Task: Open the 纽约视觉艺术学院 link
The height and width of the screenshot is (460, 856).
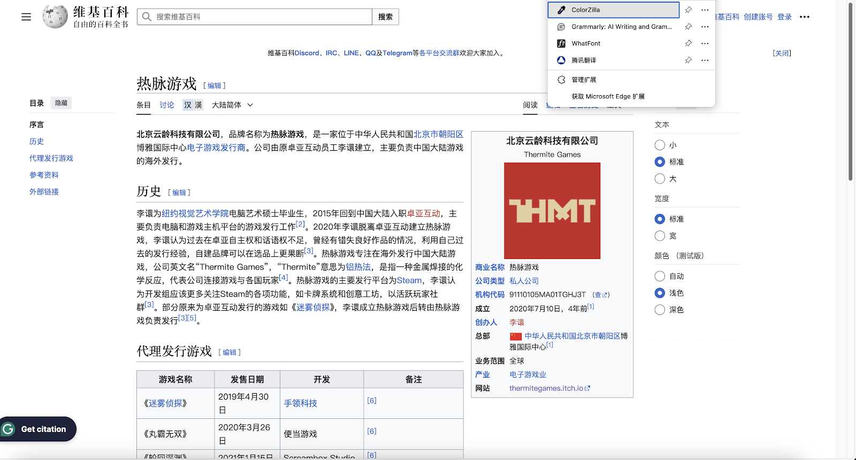Action: (x=195, y=213)
